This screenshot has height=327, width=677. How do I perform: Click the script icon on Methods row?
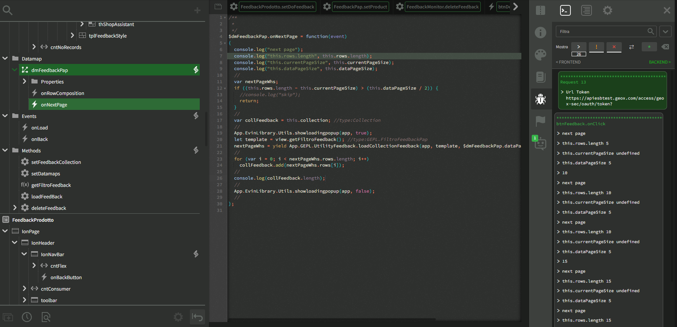(196, 150)
